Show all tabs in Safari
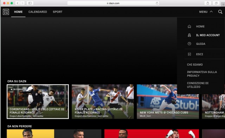Viewport: 225px width, 138px height. 216,3
